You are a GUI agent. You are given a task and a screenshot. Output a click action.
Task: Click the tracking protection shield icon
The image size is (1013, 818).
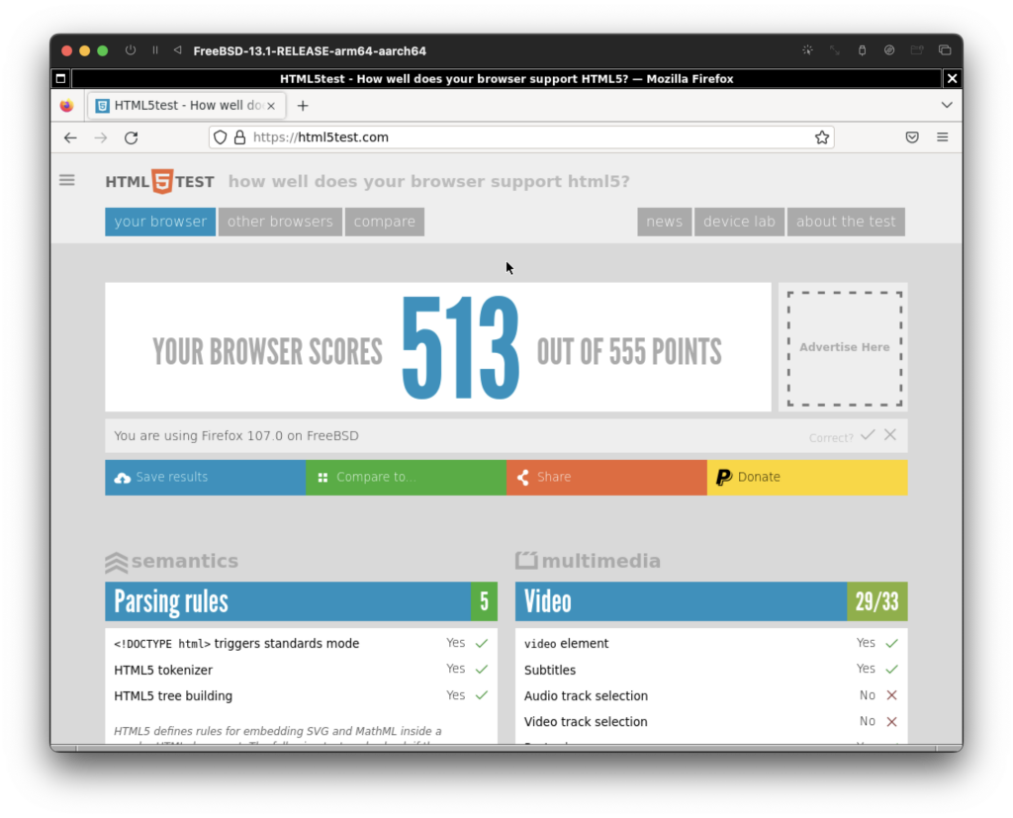221,136
